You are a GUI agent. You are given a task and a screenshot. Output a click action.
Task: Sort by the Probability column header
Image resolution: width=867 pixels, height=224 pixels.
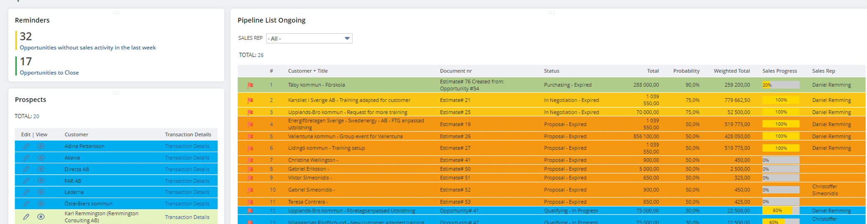[686, 71]
